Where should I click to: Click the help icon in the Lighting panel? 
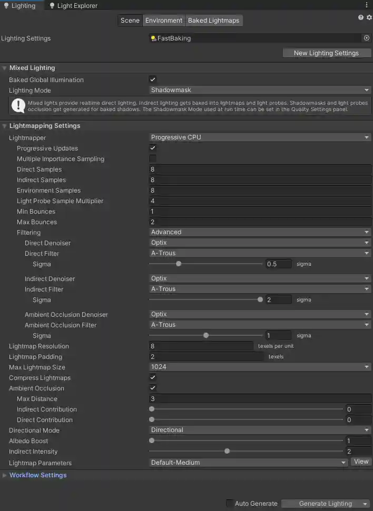coord(359,17)
